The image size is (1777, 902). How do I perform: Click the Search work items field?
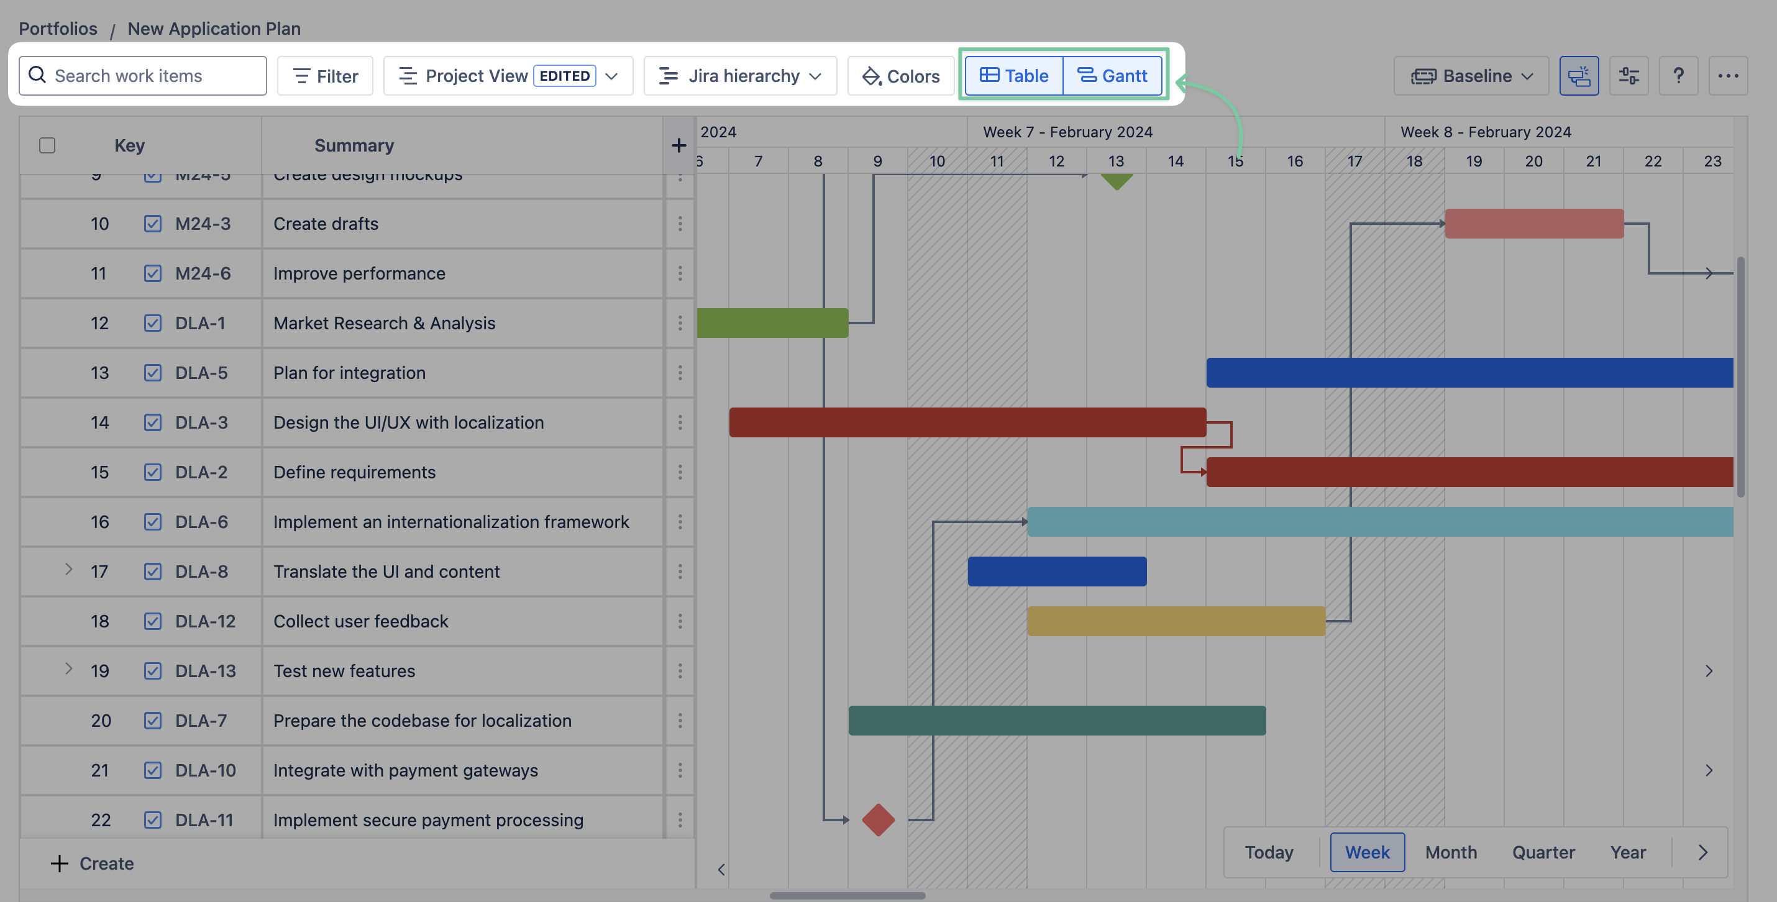point(143,76)
